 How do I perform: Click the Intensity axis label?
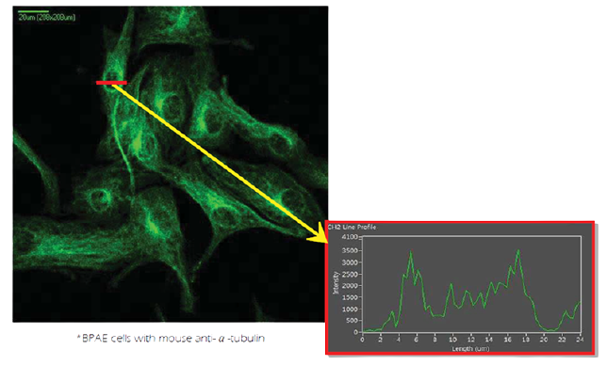pos(336,283)
